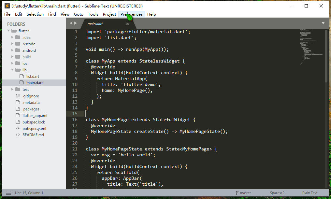
Task: Open the tab list dropdown arrow
Action: 323,23
